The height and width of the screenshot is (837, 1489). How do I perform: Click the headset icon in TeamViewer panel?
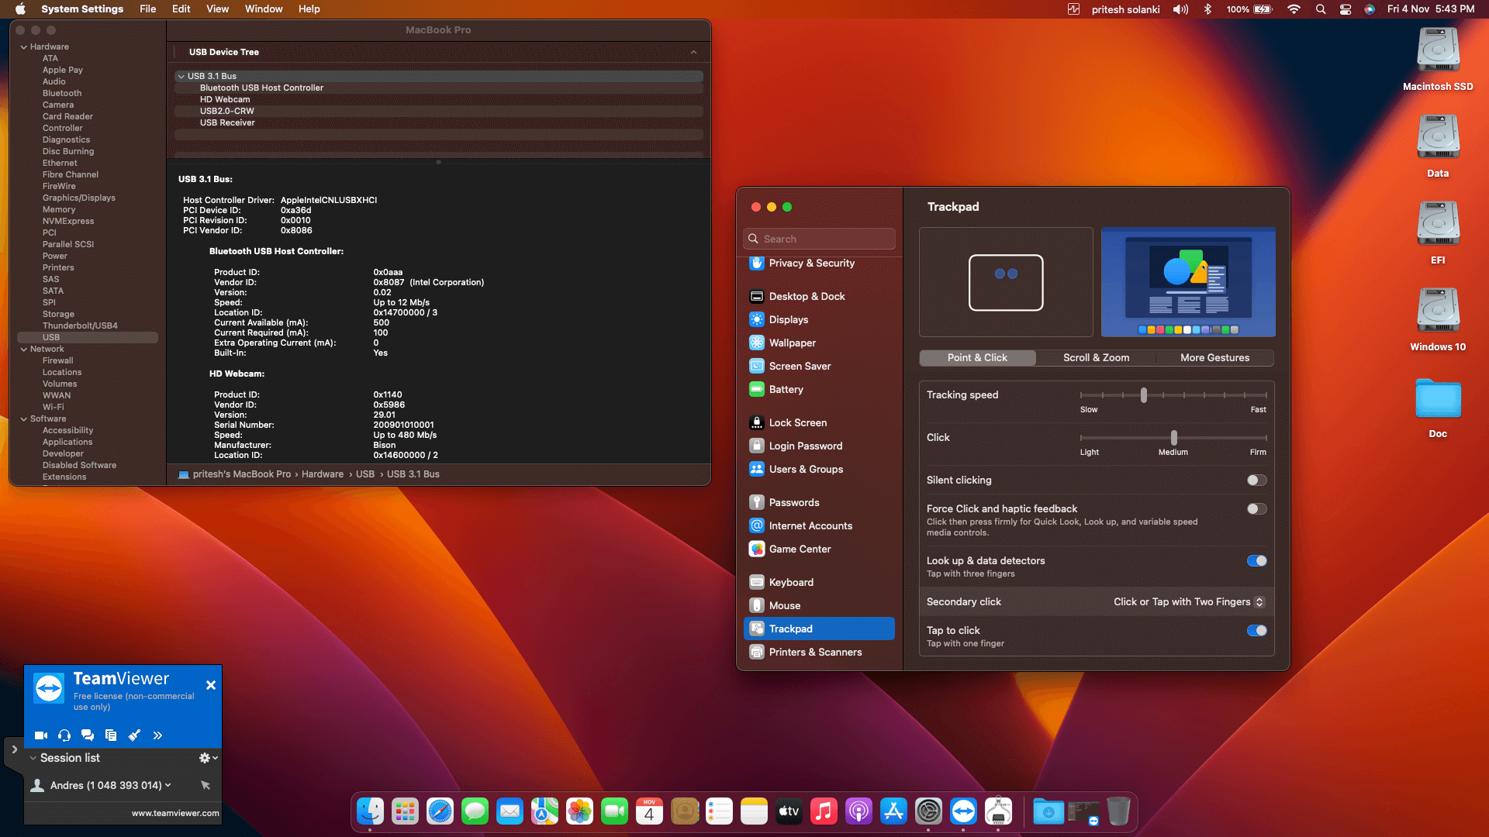click(64, 735)
